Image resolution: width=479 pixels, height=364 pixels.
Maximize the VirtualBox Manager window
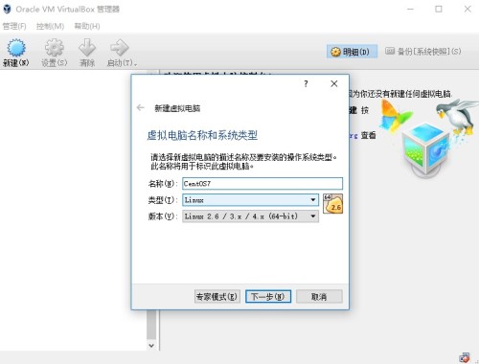point(439,10)
